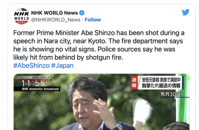This screenshot has width=199, height=130.
Task: Click the 11:55 clock overlay
Action: point(33,83)
